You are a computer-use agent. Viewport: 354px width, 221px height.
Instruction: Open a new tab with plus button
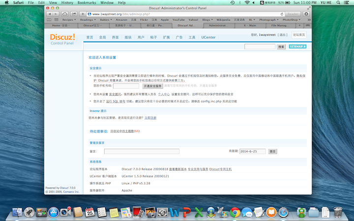pos(299,26)
